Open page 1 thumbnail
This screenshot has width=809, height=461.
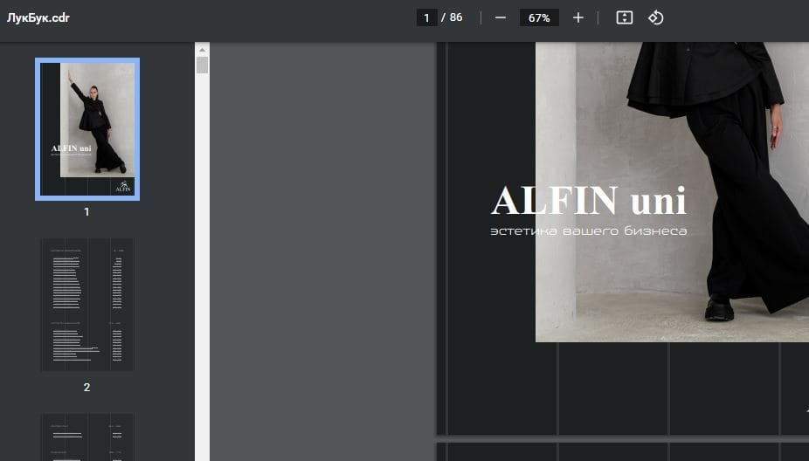(87, 129)
